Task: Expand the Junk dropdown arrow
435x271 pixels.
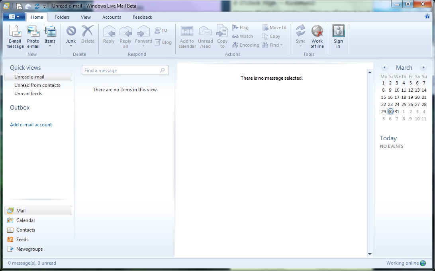Action: [x=71, y=46]
